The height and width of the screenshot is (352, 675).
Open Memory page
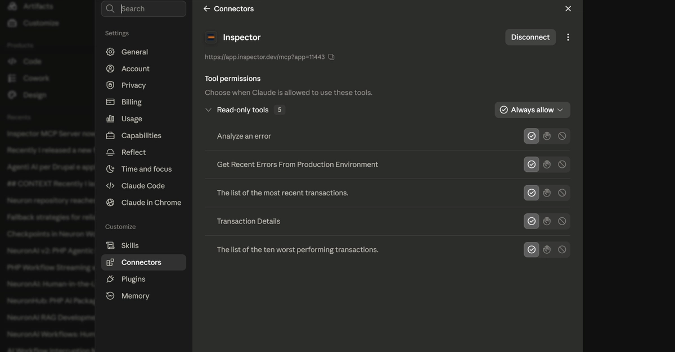click(x=143, y=296)
